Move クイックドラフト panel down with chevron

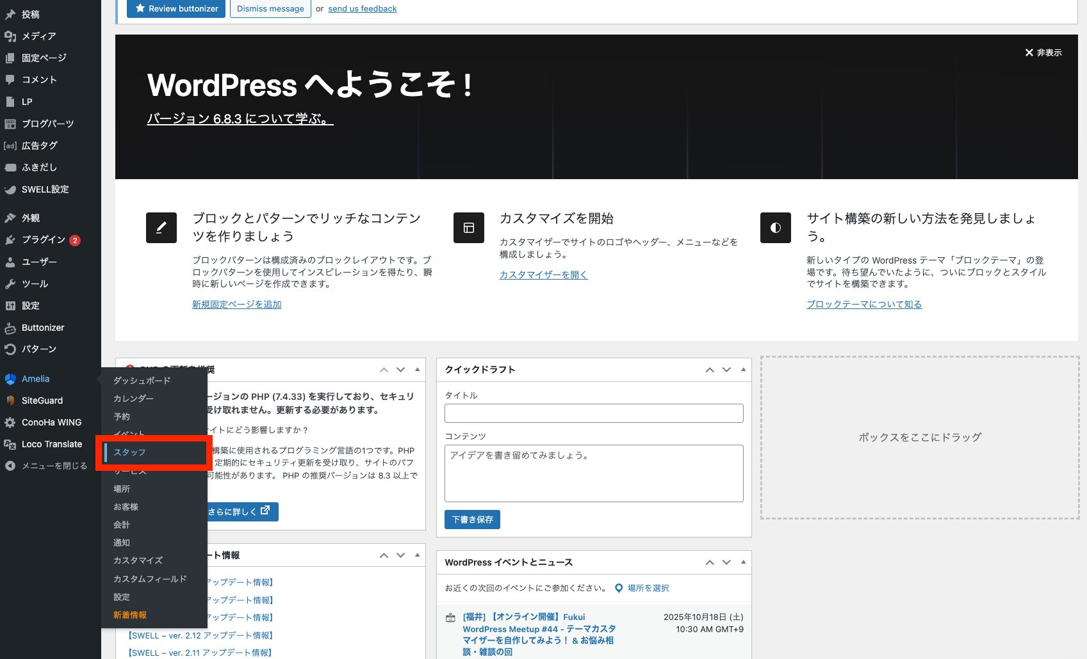coord(726,369)
